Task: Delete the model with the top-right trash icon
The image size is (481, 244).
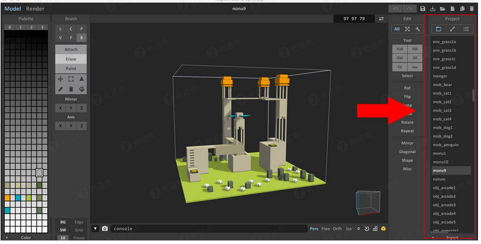Action: (x=472, y=9)
